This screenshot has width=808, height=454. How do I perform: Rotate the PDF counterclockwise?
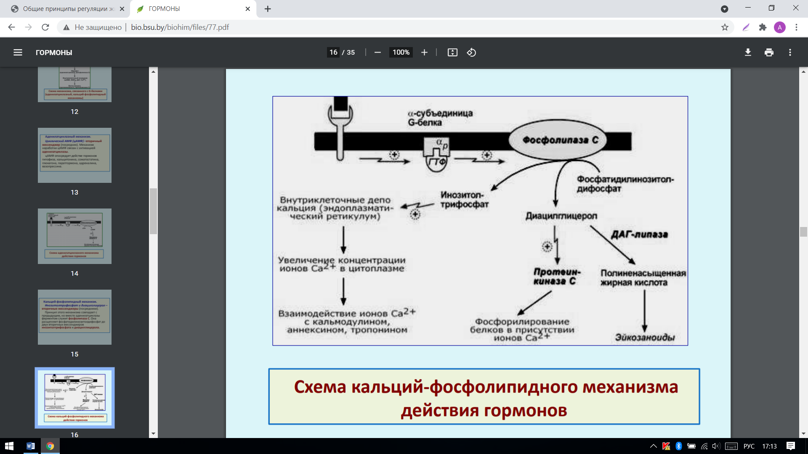[x=471, y=53]
